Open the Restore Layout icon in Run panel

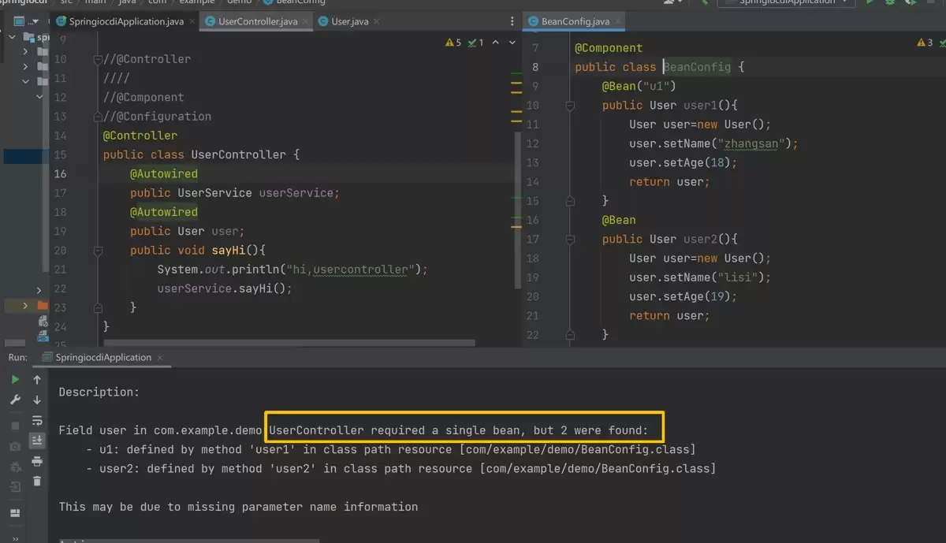(15, 513)
